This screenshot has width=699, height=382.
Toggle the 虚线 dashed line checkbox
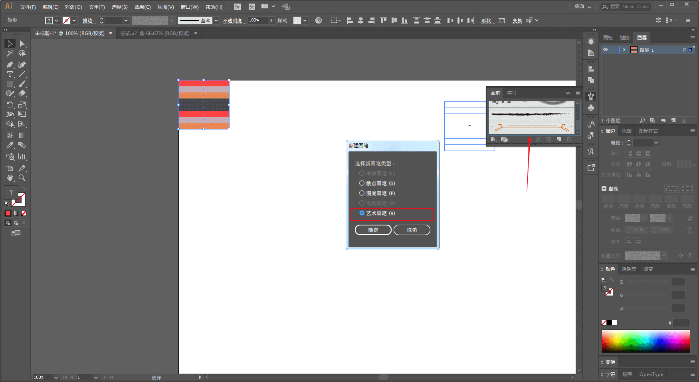[604, 188]
